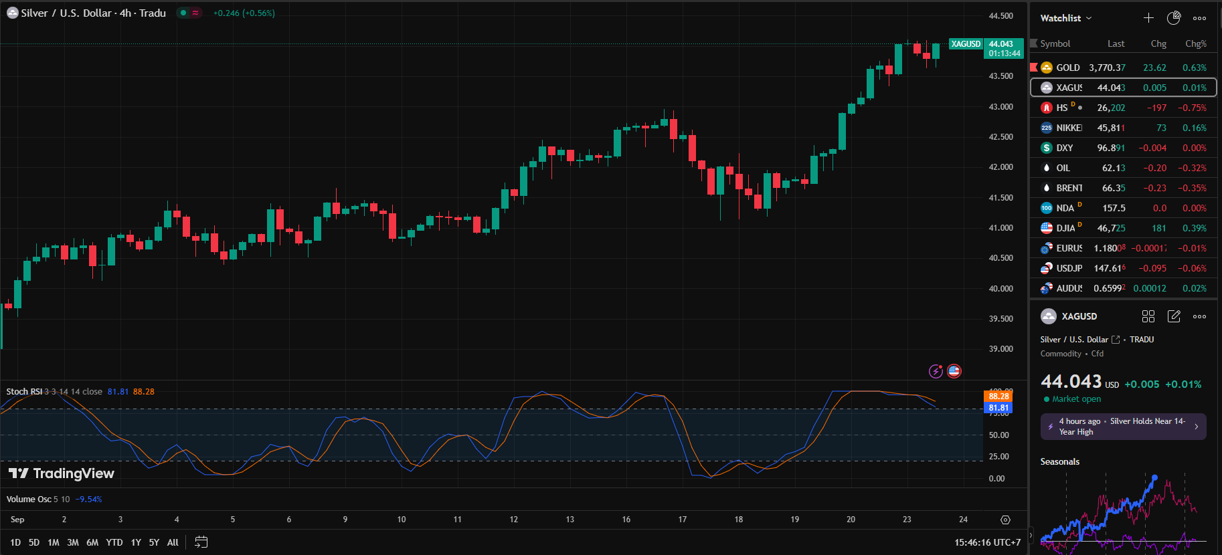1222x555 pixels.
Task: Click the US flag economic event icon
Action: (954, 371)
